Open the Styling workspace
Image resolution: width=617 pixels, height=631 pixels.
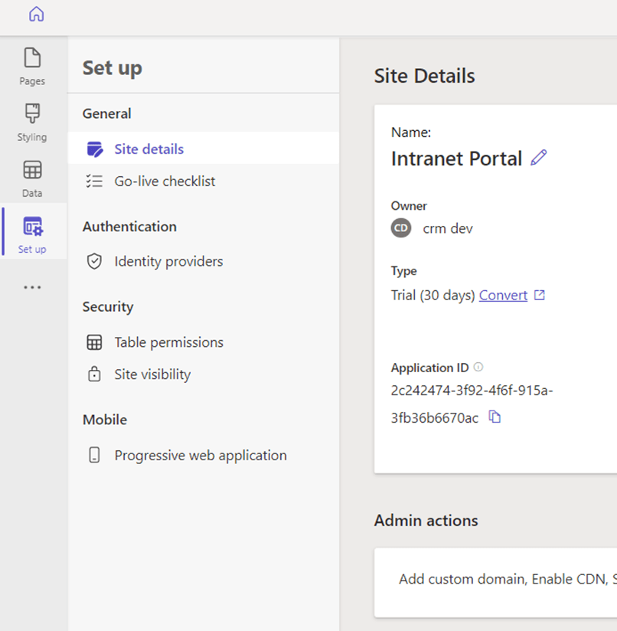[x=32, y=123]
